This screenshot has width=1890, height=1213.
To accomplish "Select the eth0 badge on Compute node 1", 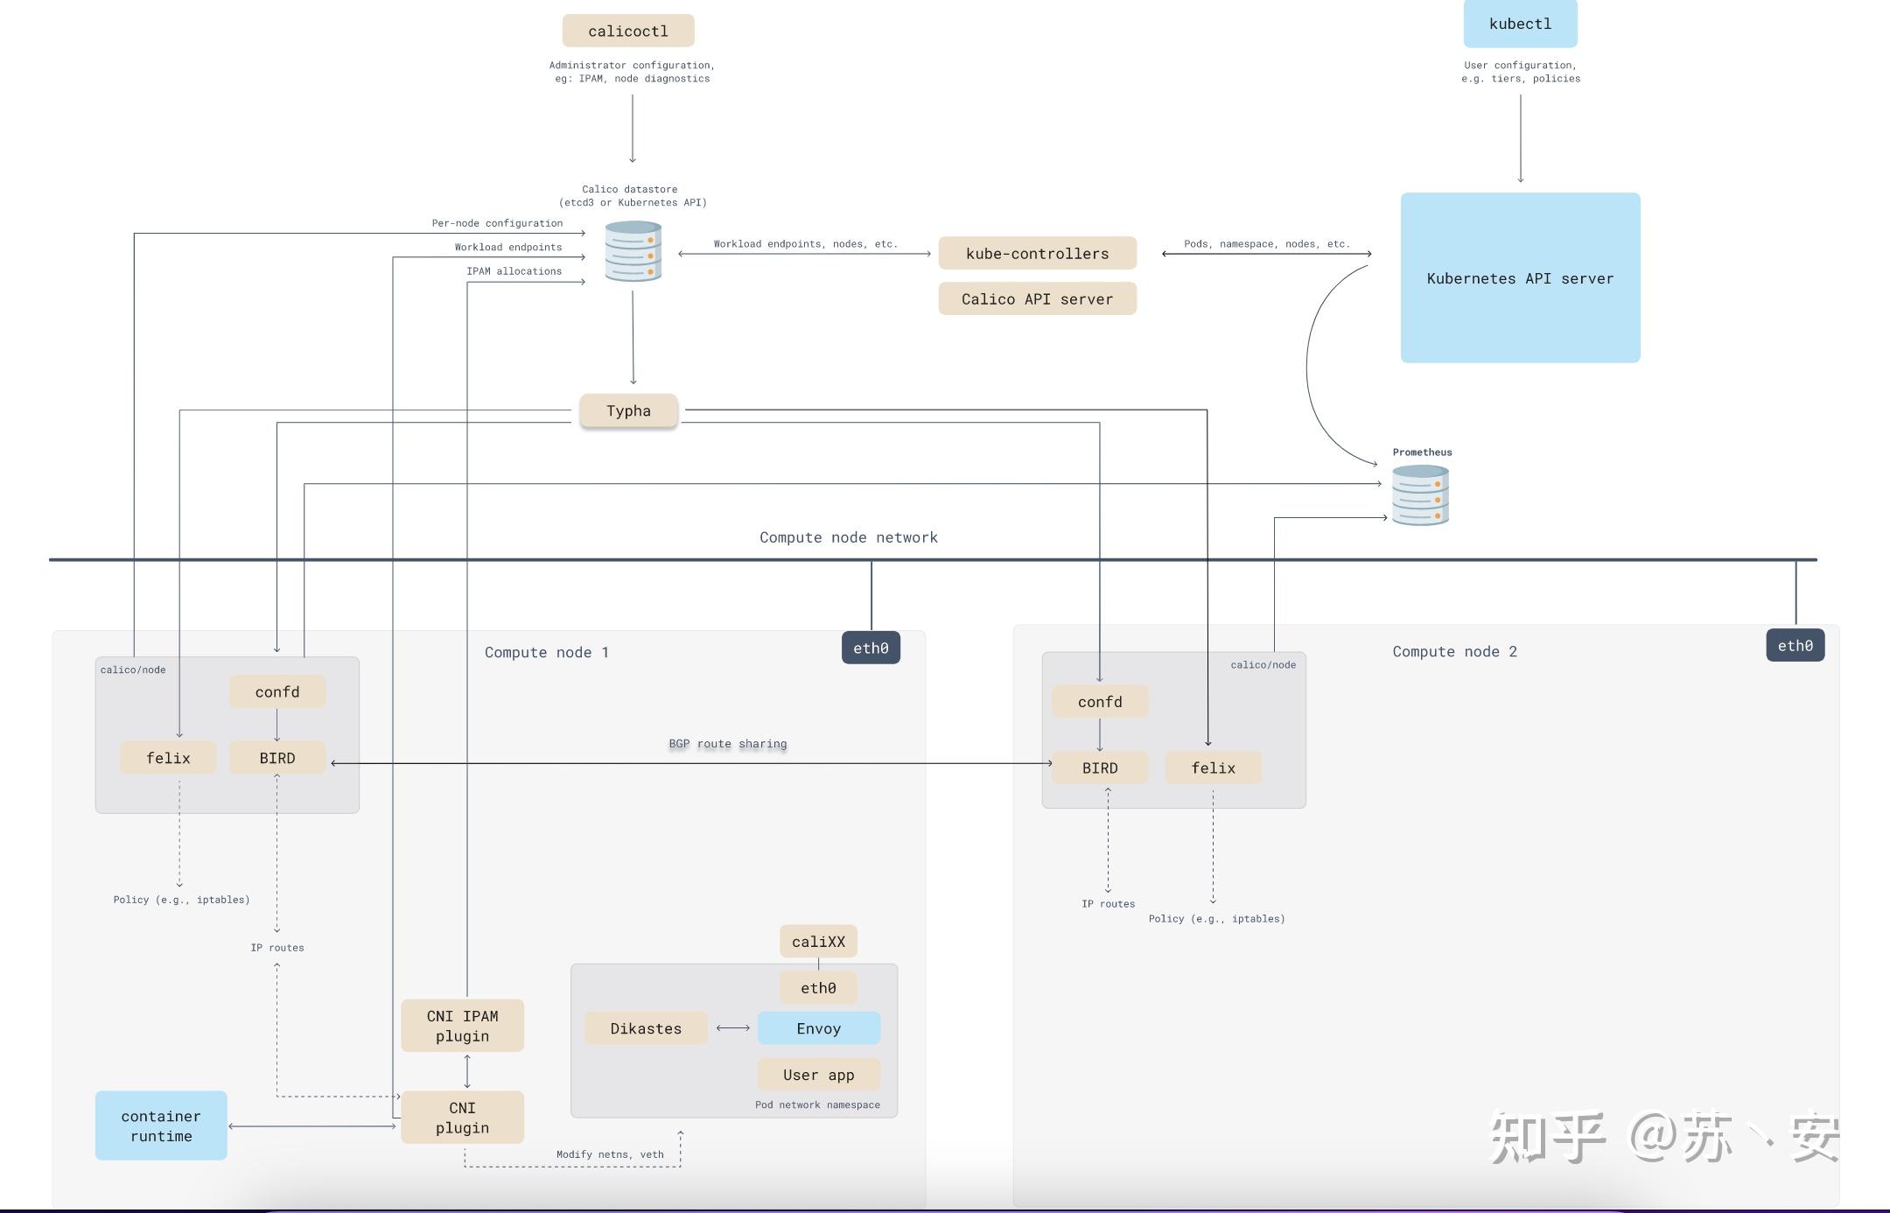I will [871, 648].
